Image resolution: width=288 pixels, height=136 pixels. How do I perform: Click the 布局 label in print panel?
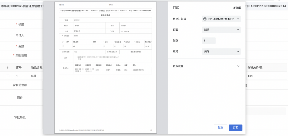pos(176,52)
